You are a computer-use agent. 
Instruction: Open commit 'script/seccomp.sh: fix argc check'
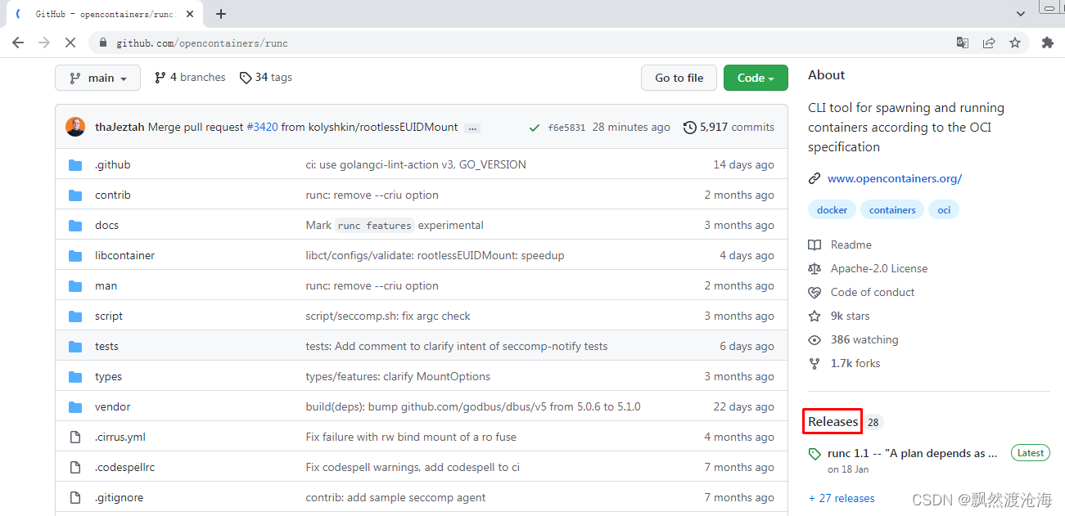click(388, 316)
